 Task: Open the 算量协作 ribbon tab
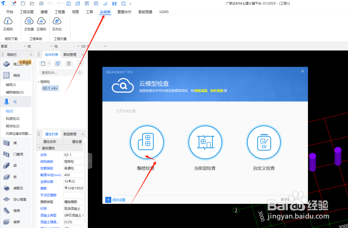click(x=124, y=12)
